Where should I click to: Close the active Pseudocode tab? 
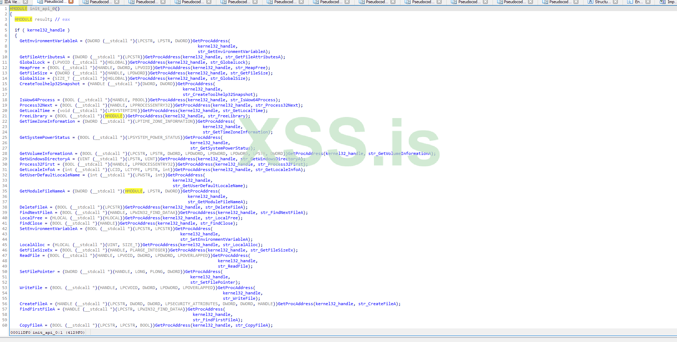[x=71, y=2]
